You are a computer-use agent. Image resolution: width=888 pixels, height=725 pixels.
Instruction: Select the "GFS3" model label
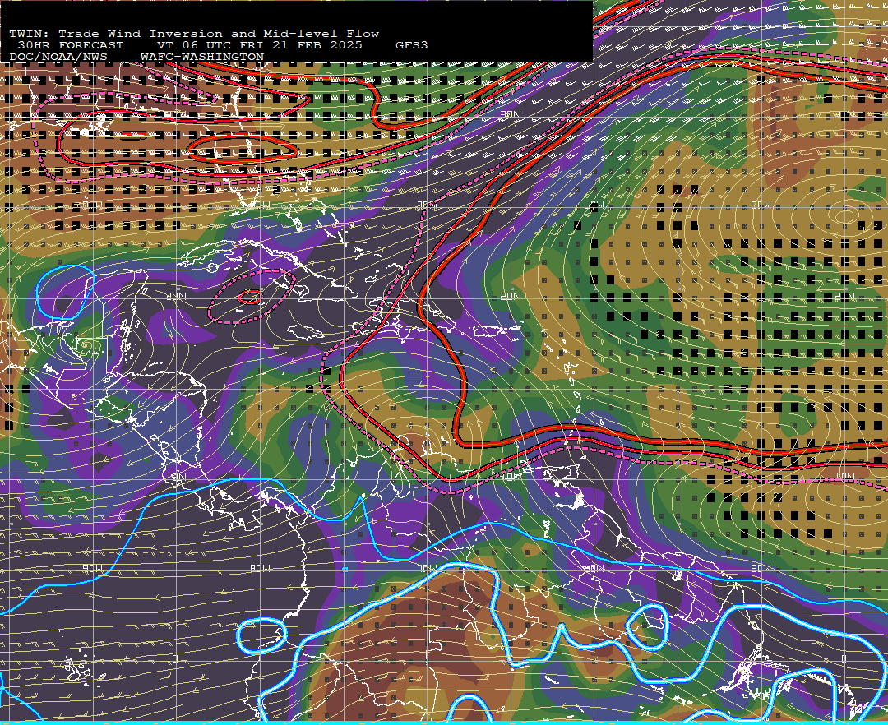click(412, 45)
